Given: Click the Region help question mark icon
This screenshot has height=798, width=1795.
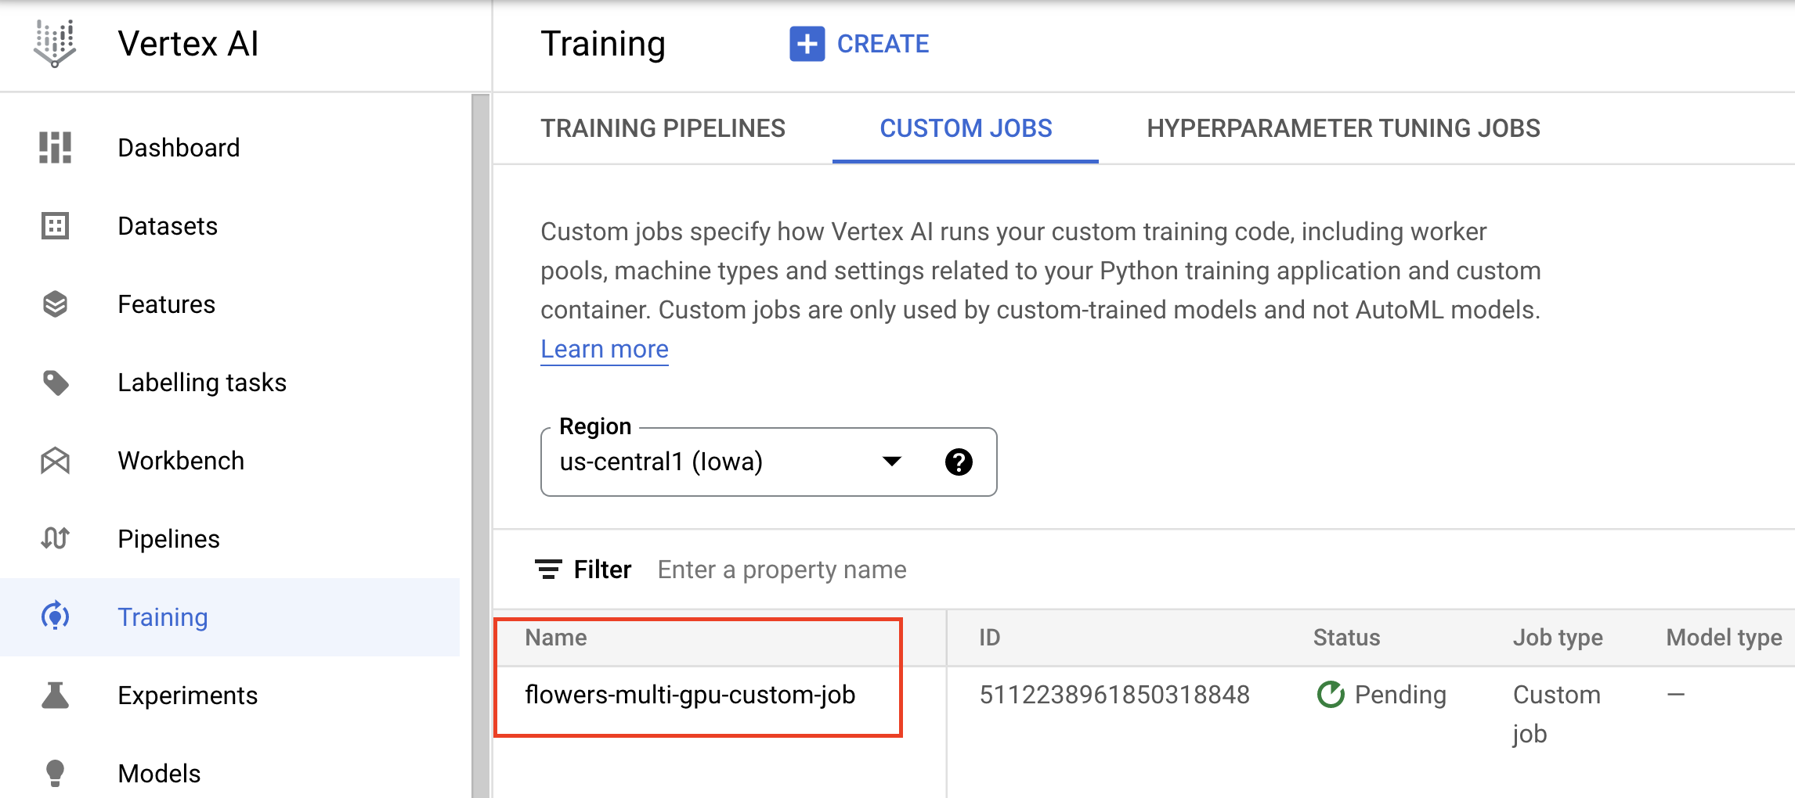Looking at the screenshot, I should pos(959,462).
